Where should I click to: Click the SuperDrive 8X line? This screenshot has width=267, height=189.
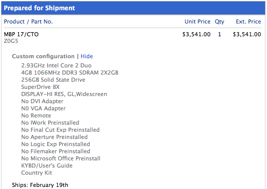[40, 87]
